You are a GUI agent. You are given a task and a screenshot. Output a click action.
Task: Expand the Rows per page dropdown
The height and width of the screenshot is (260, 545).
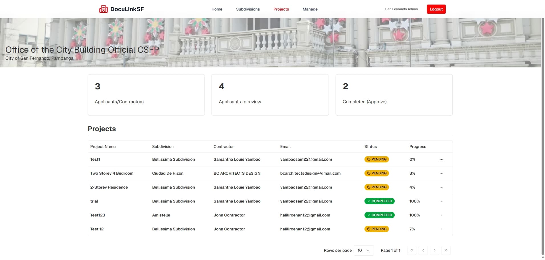pyautogui.click(x=364, y=250)
